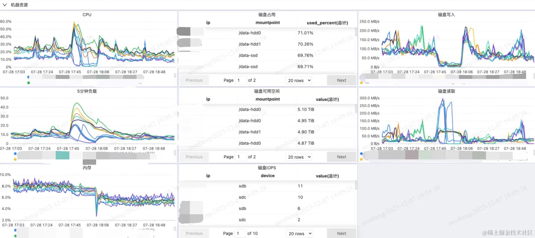Viewport: 535px width, 238px height.
Task: Click the sdb device with value 11
Action: click(x=242, y=186)
